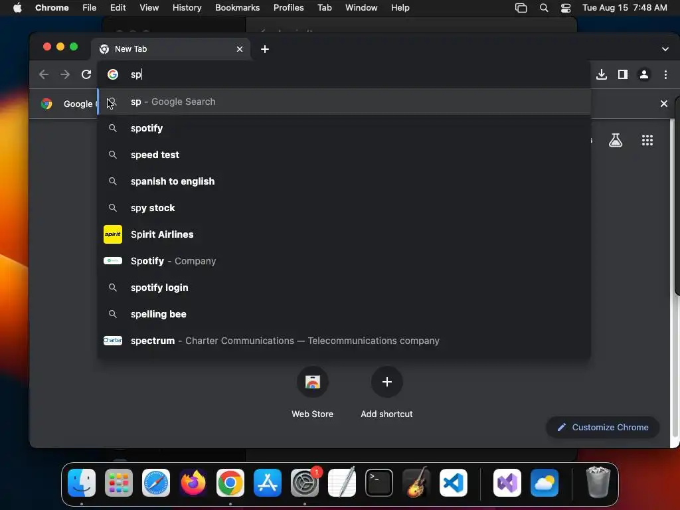This screenshot has width=680, height=510.
Task: Launch Visual Studio from the Dock
Action: pyautogui.click(x=507, y=483)
